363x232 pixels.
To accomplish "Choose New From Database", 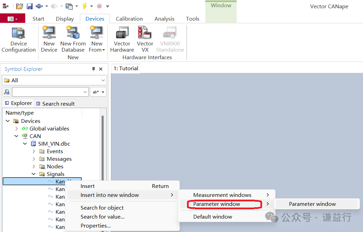I will (73, 40).
